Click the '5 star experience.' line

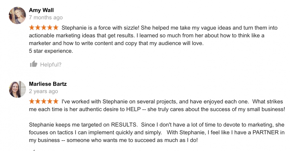point(51,51)
